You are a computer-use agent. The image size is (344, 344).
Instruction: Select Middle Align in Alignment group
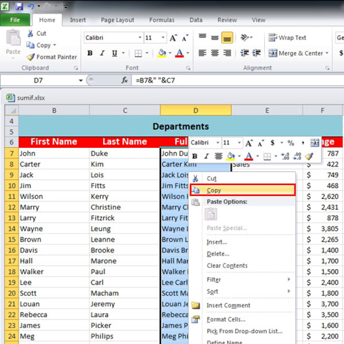[x=215, y=37]
